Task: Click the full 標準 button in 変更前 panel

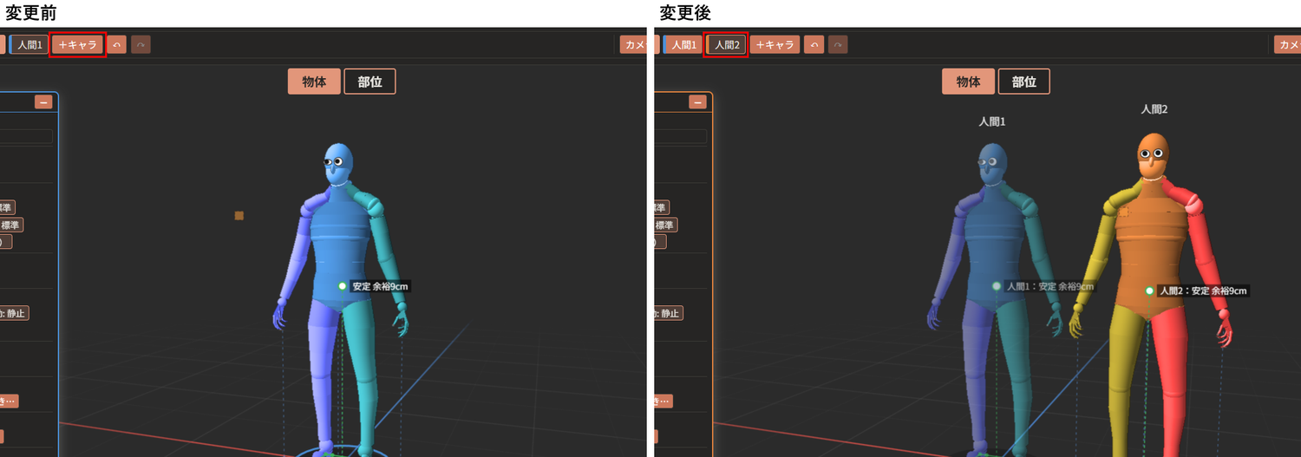Action: [x=11, y=225]
